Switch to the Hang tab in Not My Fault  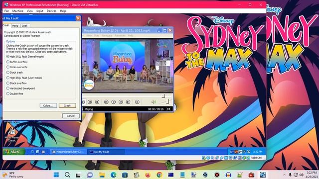tap(15, 26)
